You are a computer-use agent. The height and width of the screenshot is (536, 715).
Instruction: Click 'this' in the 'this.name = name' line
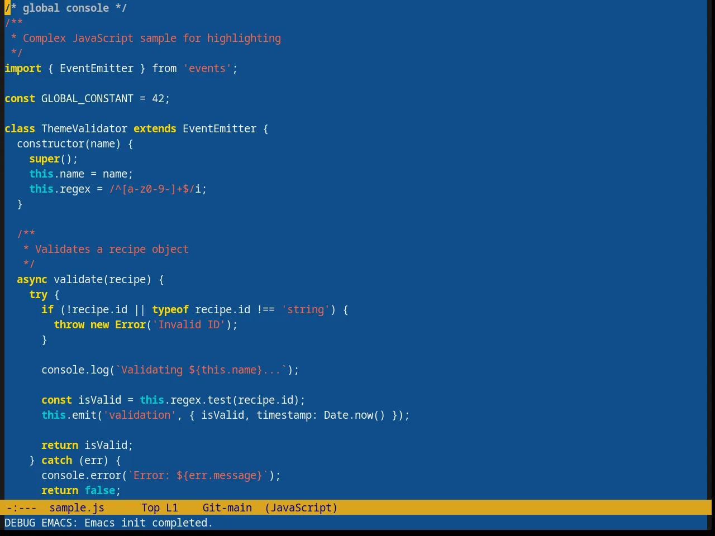(x=41, y=174)
